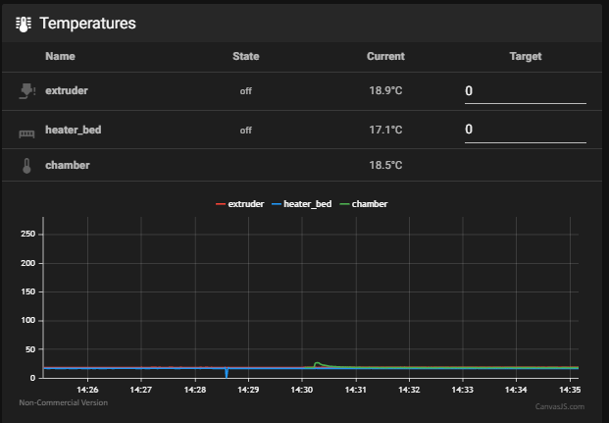This screenshot has width=609, height=423.
Task: Click the green chamber spike in chart
Action: [x=318, y=364]
